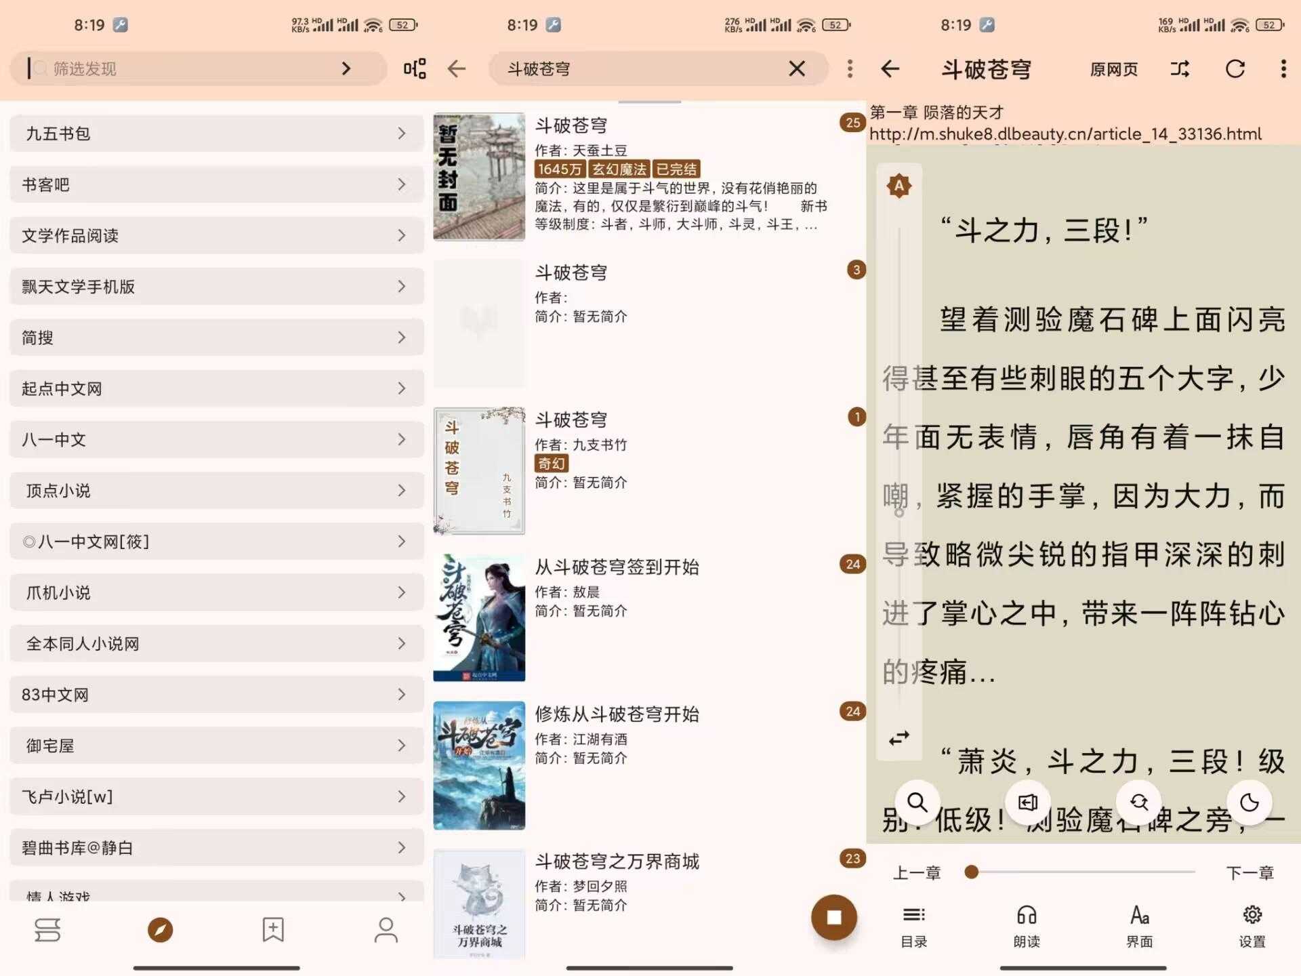This screenshot has width=1301, height=976.
Task: Open the overflow menu beside search results
Action: point(849,68)
